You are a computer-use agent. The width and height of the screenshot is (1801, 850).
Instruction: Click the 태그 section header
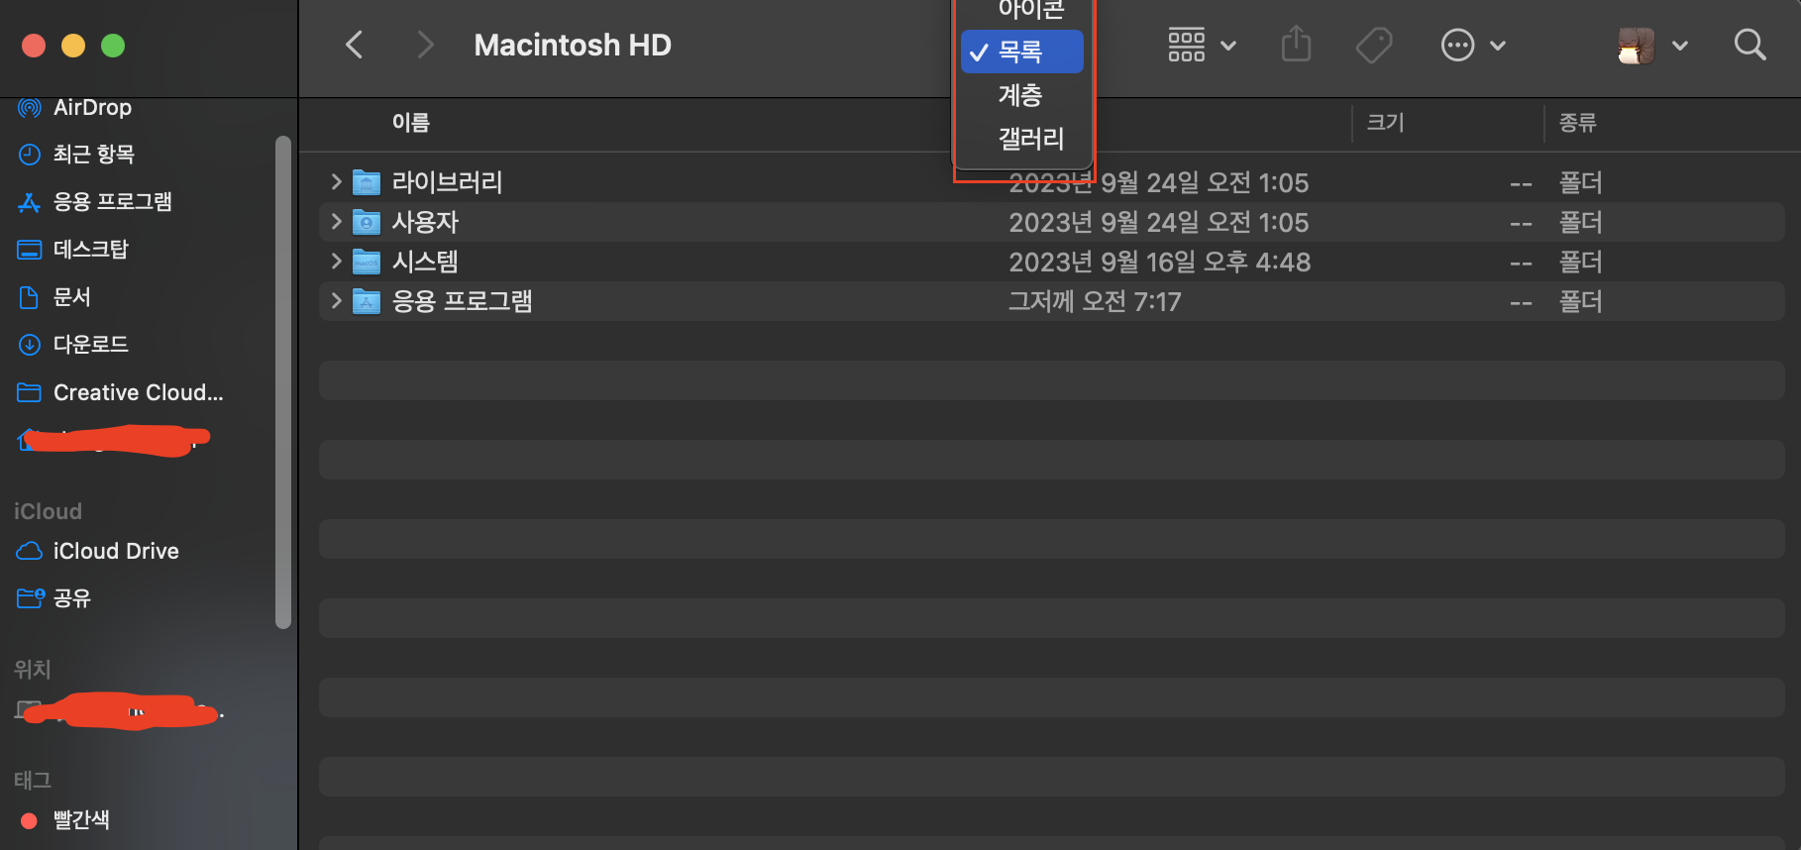(x=32, y=780)
